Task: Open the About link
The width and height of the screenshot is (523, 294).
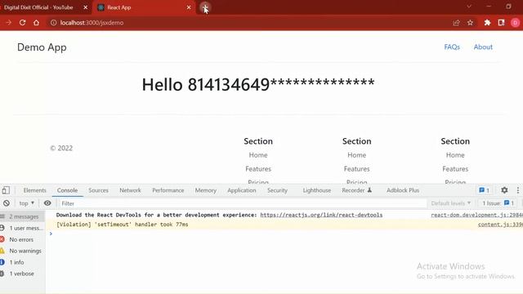Action: (x=483, y=47)
